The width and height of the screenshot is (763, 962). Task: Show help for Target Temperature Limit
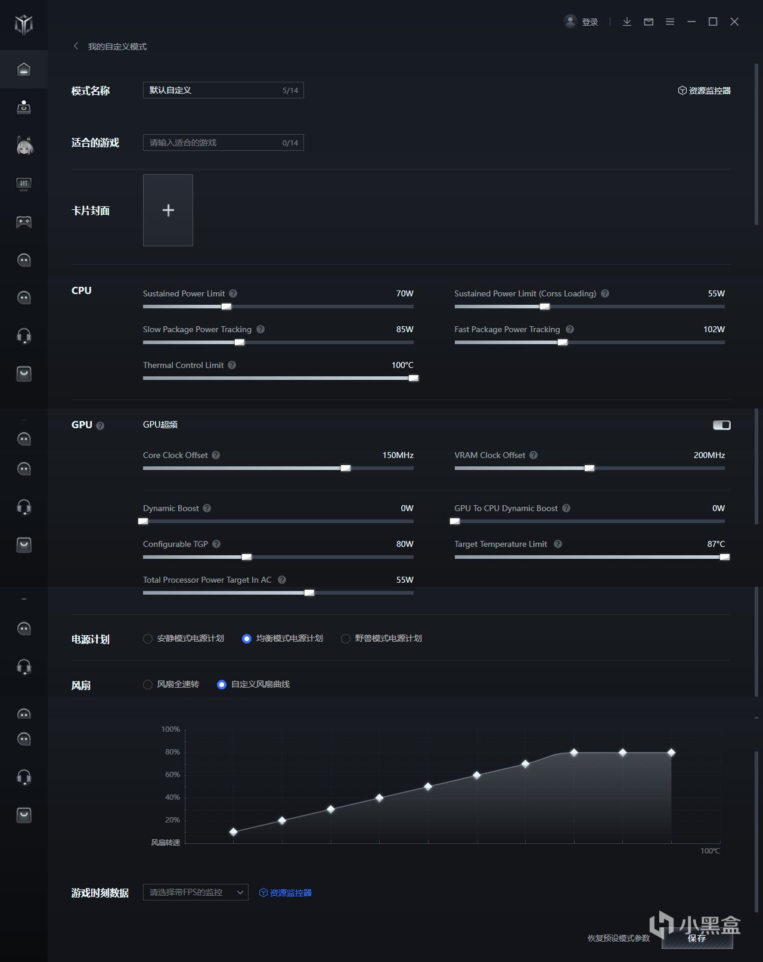pyautogui.click(x=558, y=544)
